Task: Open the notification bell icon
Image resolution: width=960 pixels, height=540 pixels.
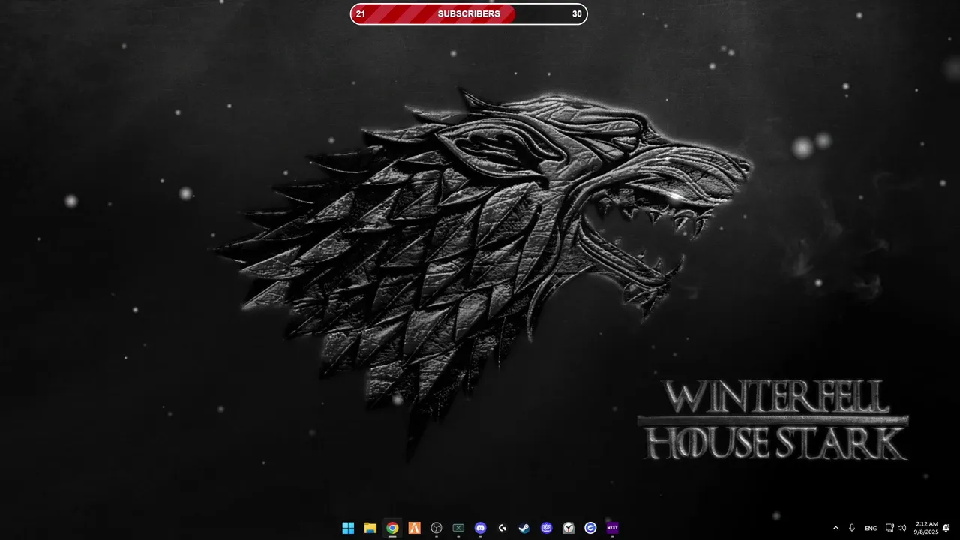Action: (946, 528)
